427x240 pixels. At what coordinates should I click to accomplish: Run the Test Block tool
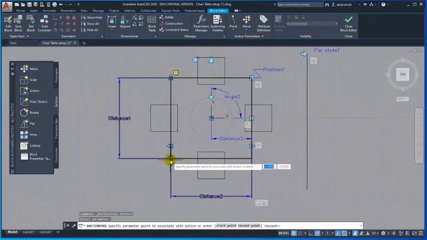pyautogui.click(x=31, y=24)
